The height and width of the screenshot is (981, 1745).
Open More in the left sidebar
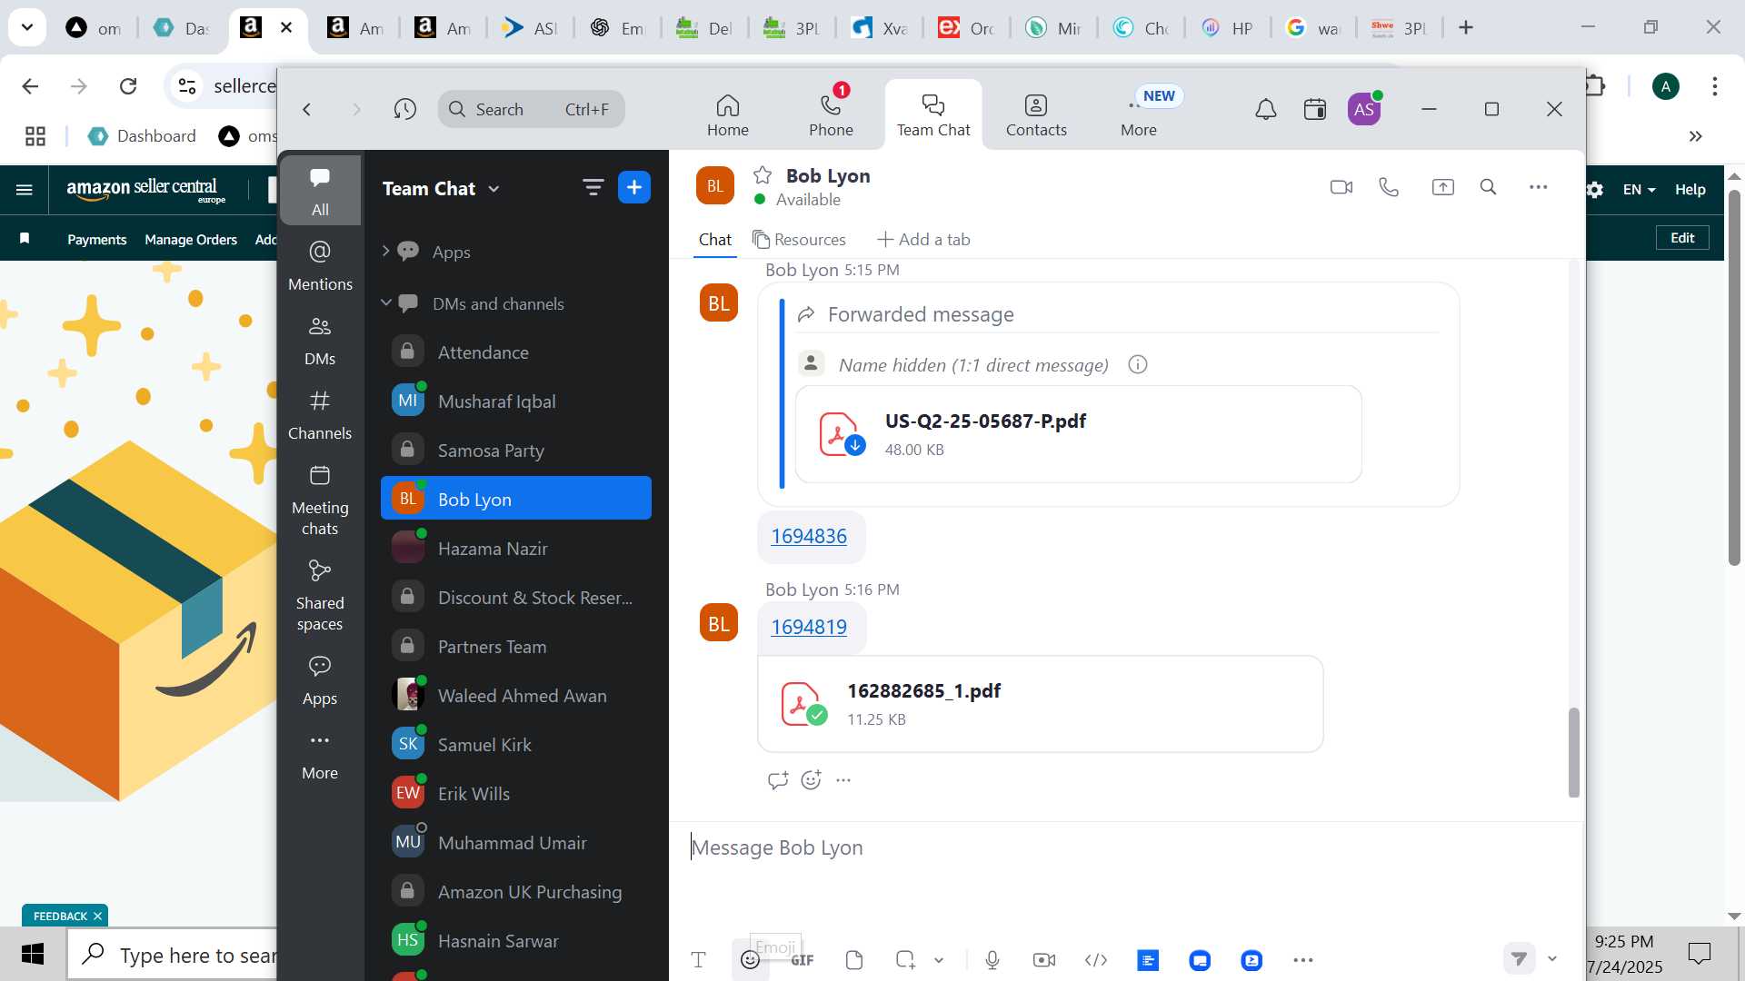(x=320, y=756)
